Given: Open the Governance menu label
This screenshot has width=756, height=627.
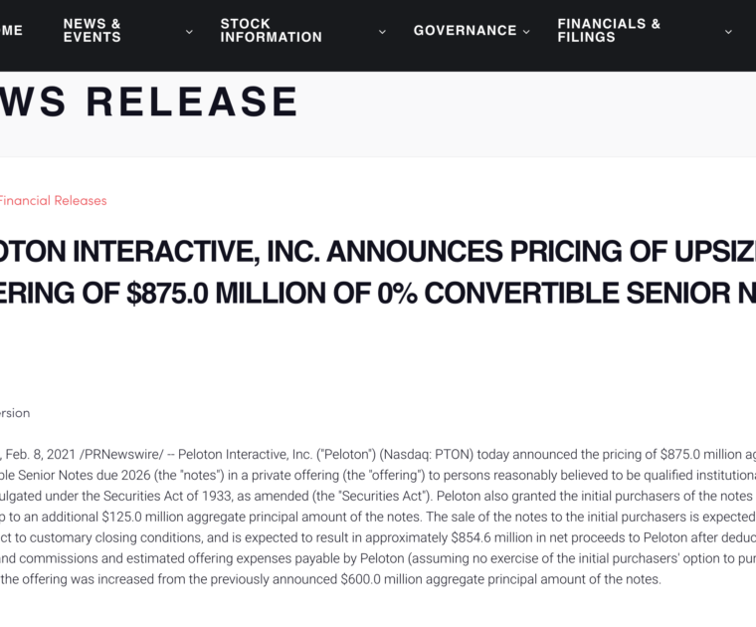Looking at the screenshot, I should tap(465, 31).
